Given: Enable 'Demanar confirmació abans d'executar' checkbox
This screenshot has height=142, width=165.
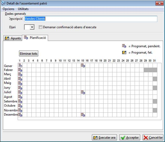Looking at the screenshot, I should pyautogui.click(x=40, y=27).
